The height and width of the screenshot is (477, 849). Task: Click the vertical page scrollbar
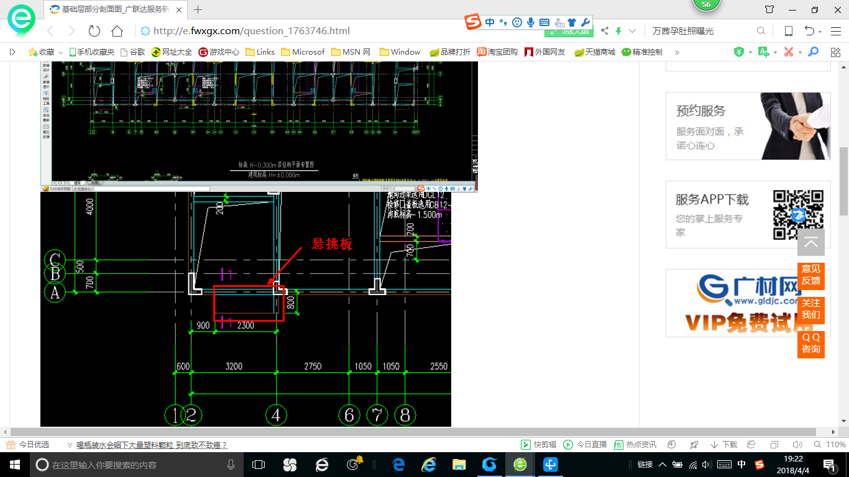click(844, 181)
